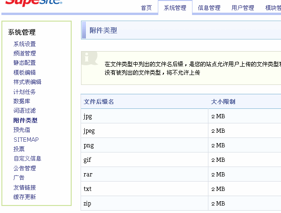This screenshot has width=281, height=213.
Task: Open 静态配置 from the sidebar
Action: coord(24,63)
